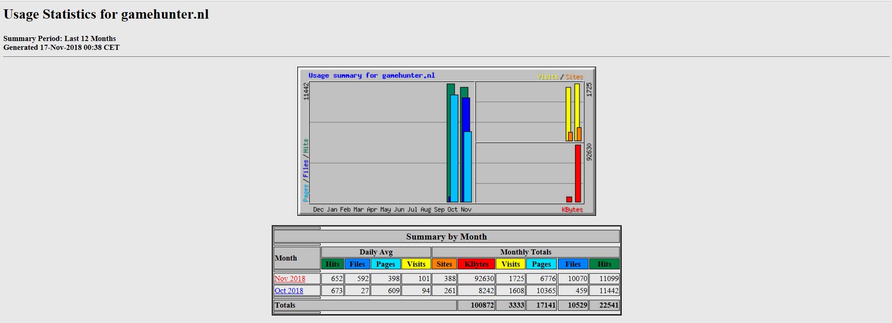Click the orange Sites header

pos(444,264)
